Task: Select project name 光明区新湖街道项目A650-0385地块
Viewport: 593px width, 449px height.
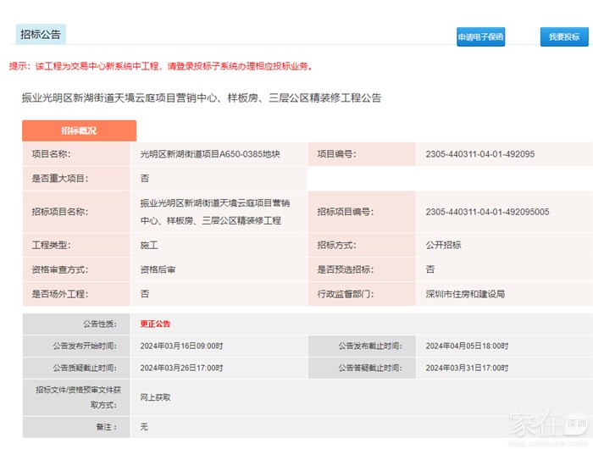Action: (209, 154)
